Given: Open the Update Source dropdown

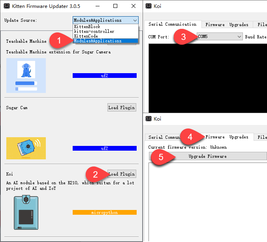Looking at the screenshot, I should (x=105, y=20).
